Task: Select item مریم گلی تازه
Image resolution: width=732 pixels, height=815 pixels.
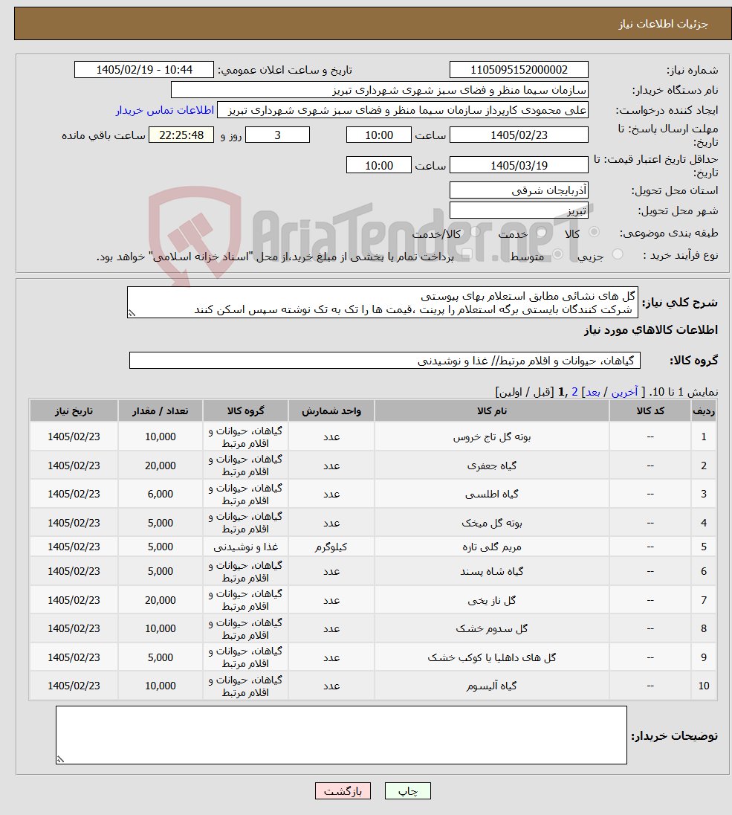Action: 491,547
